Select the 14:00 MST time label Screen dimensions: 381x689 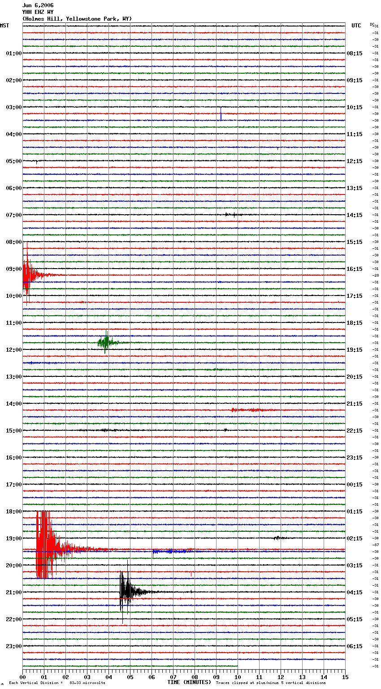[x=13, y=404]
